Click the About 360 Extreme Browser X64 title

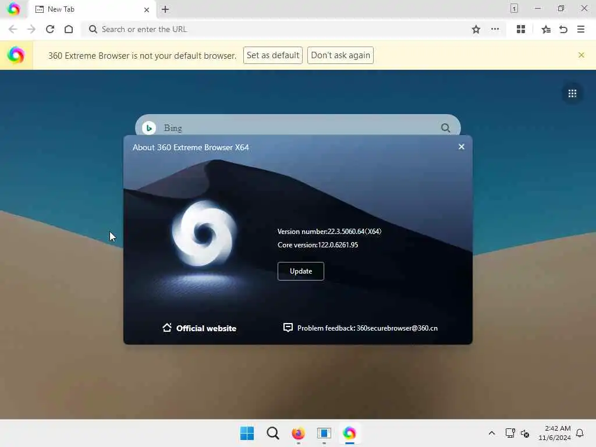190,147
